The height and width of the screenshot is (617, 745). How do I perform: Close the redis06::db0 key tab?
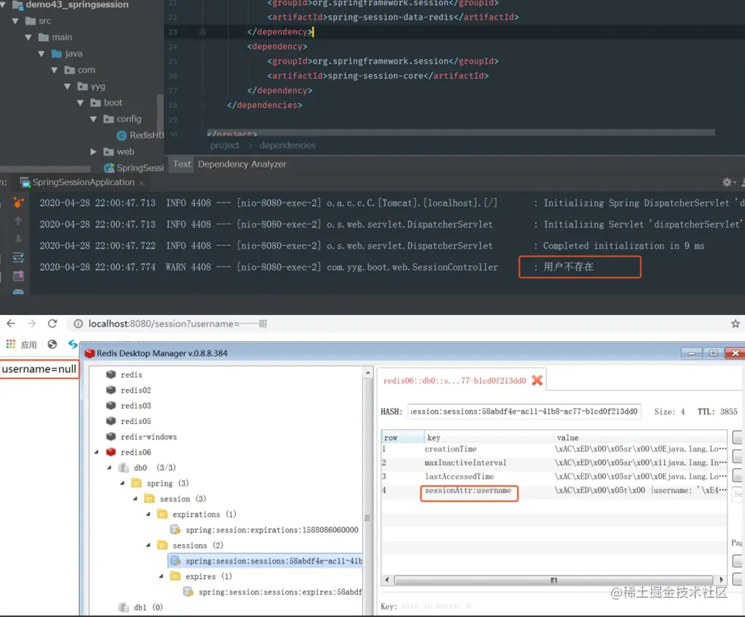pos(537,380)
